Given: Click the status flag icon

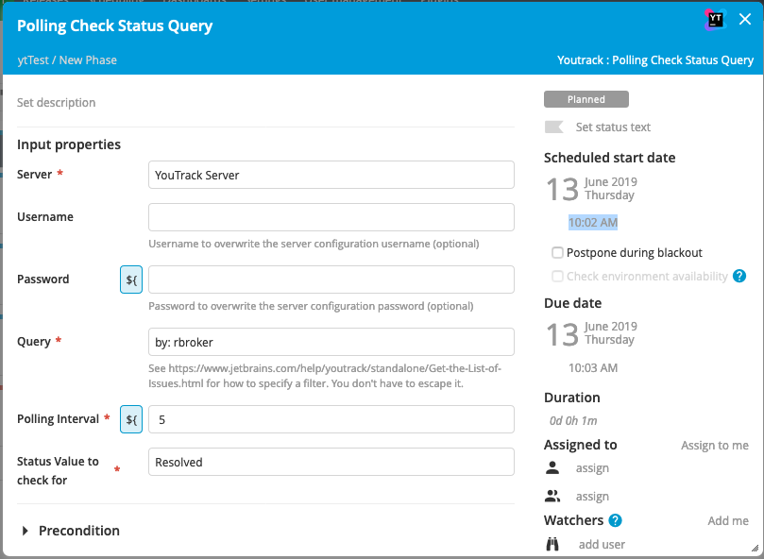Looking at the screenshot, I should coord(554,127).
